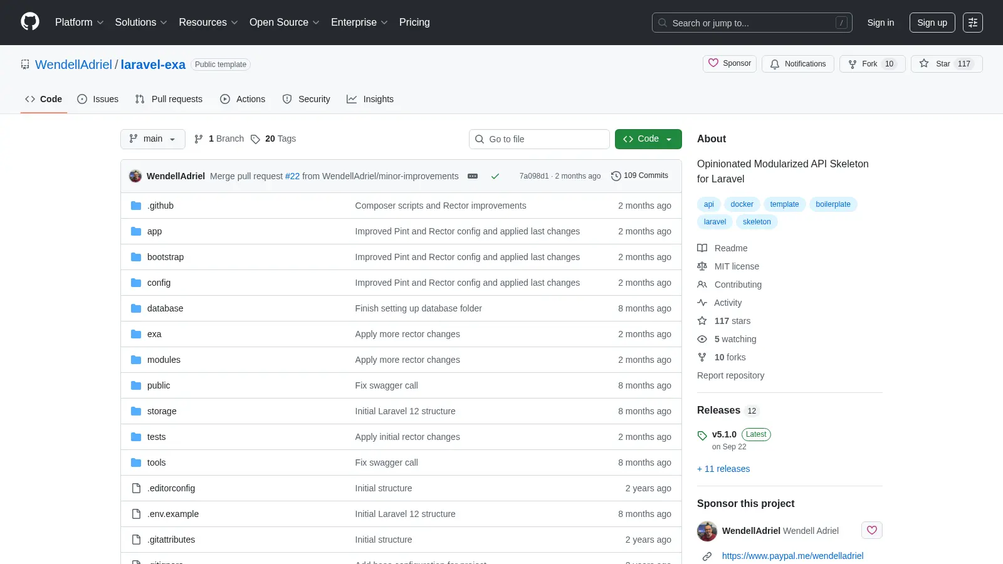Click the Sign up button
Image resolution: width=1003 pixels, height=564 pixels.
point(932,23)
